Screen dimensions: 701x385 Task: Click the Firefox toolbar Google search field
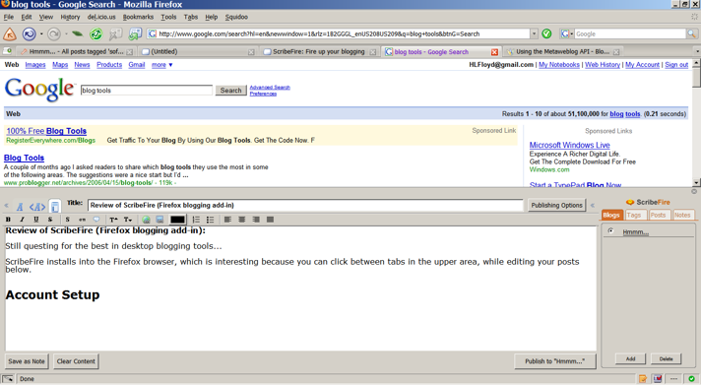630,34
